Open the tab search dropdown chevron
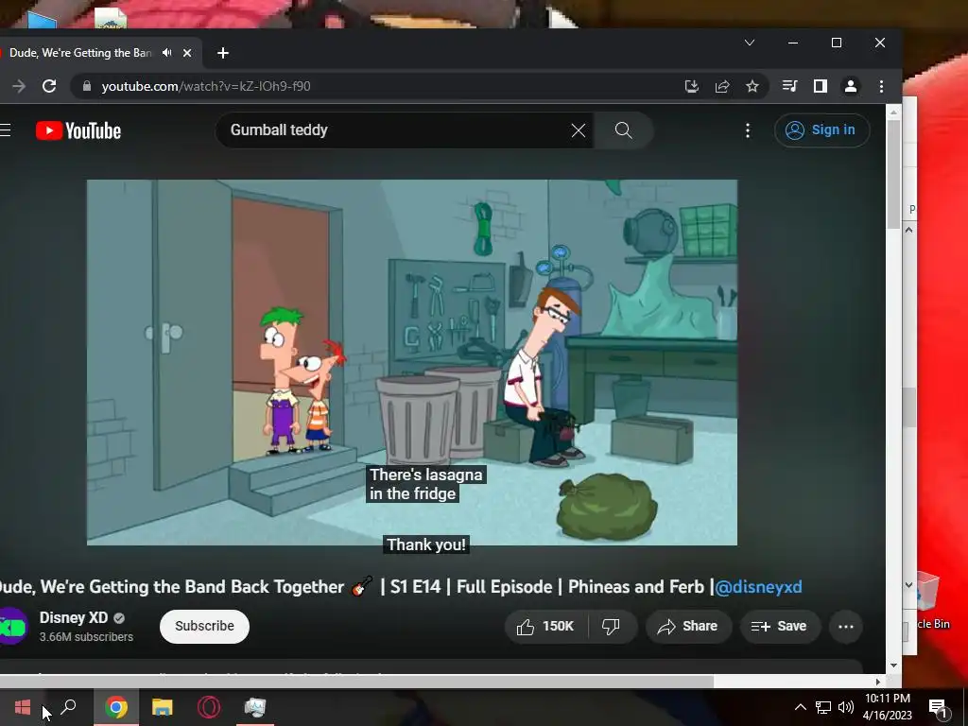 (750, 43)
